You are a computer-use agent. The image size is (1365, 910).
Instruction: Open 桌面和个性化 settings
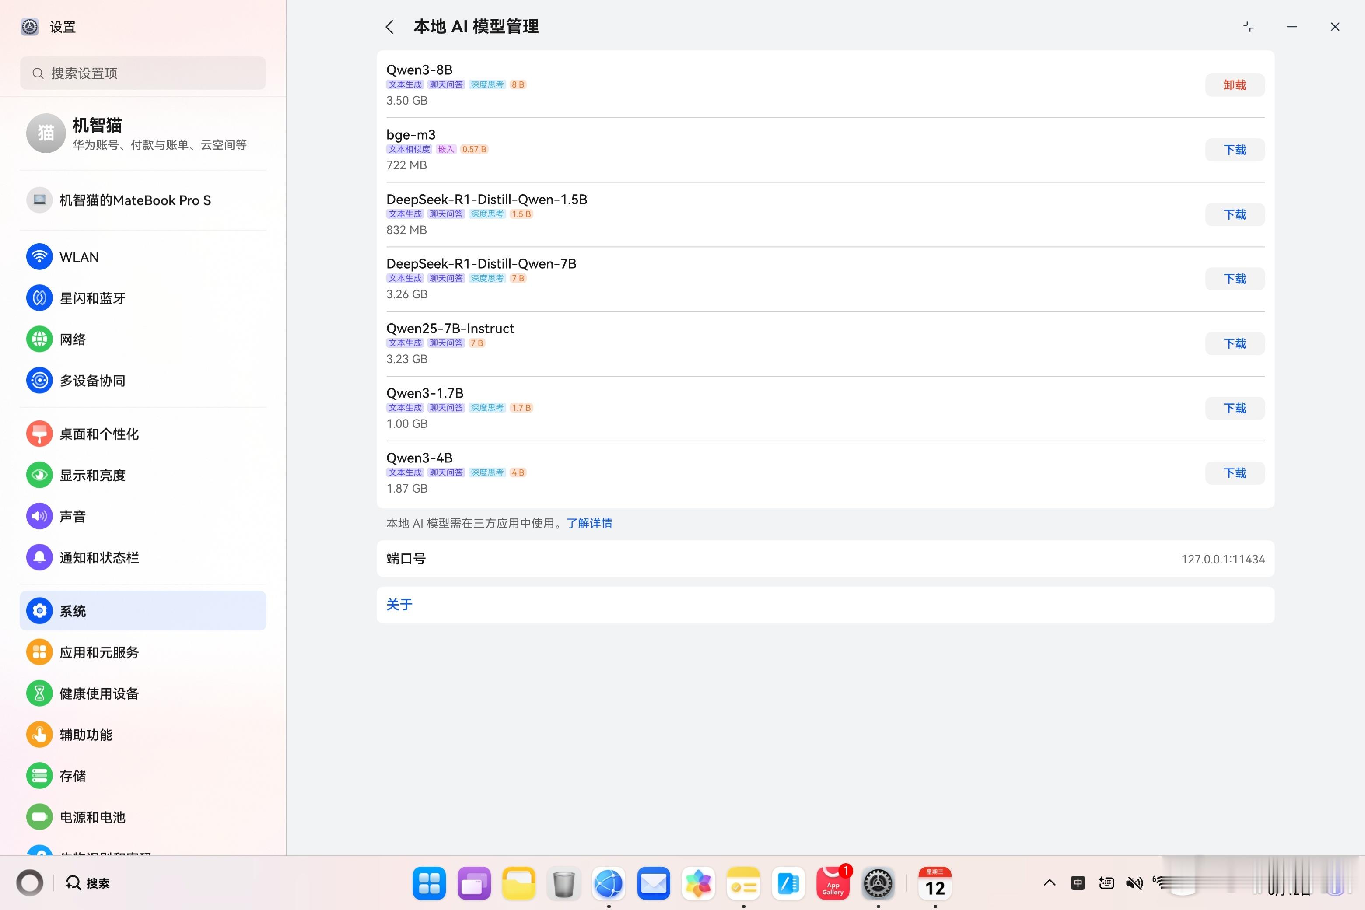[143, 434]
